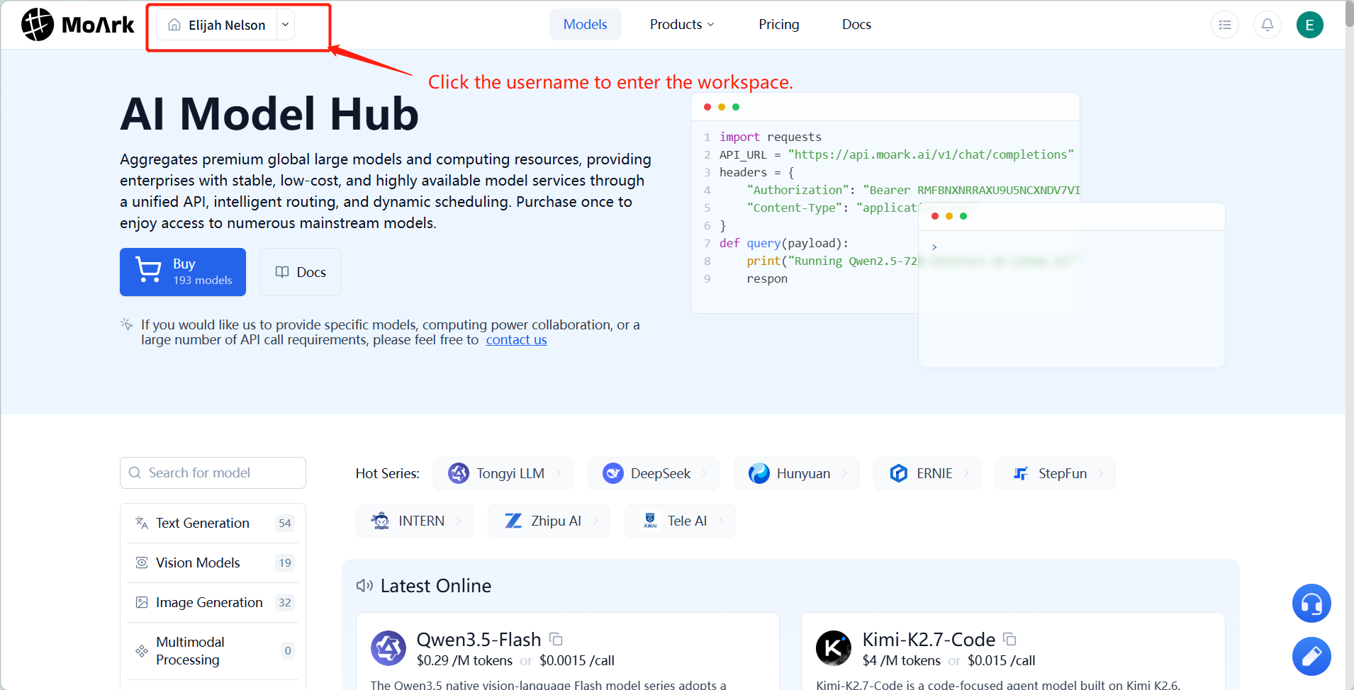1354x690 pixels.
Task: Click the sparkle icon beside the notice
Action: [x=127, y=324]
